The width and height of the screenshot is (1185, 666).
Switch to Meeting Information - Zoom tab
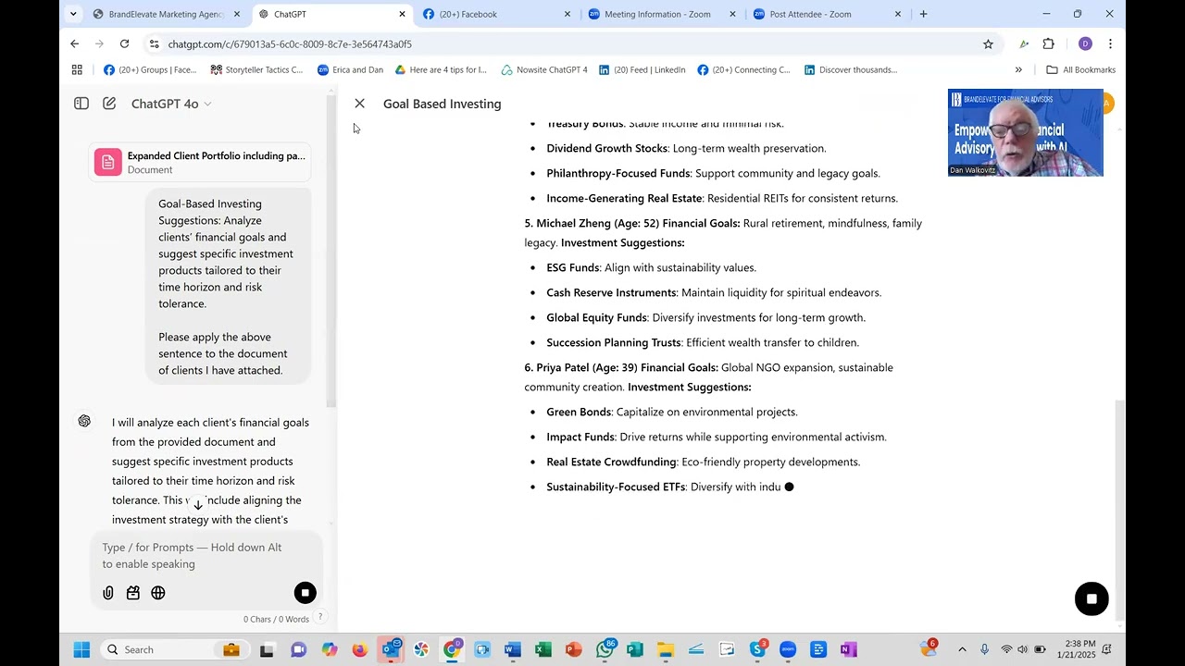click(660, 14)
